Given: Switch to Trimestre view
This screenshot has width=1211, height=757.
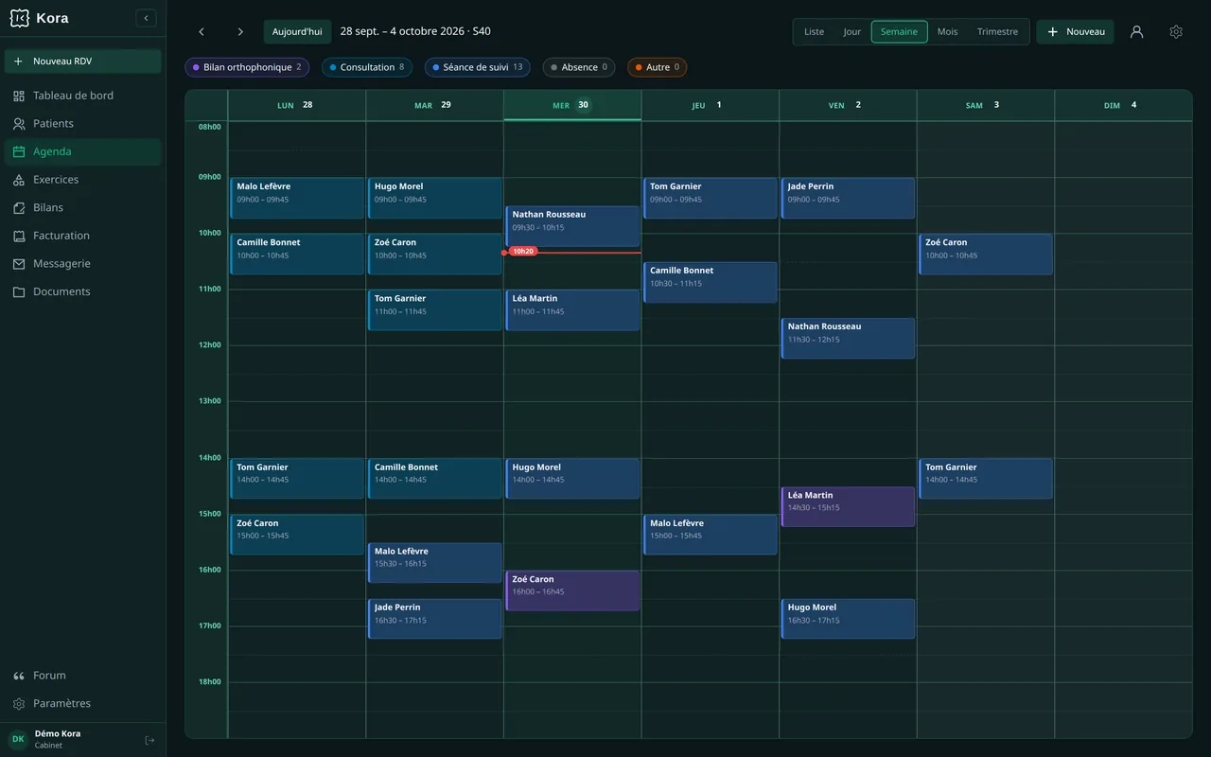Looking at the screenshot, I should point(997,31).
